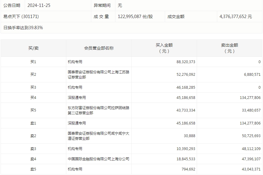Click 机构专用 in the 卖3 row
The width and height of the screenshot is (263, 175).
pyautogui.click(x=75, y=149)
